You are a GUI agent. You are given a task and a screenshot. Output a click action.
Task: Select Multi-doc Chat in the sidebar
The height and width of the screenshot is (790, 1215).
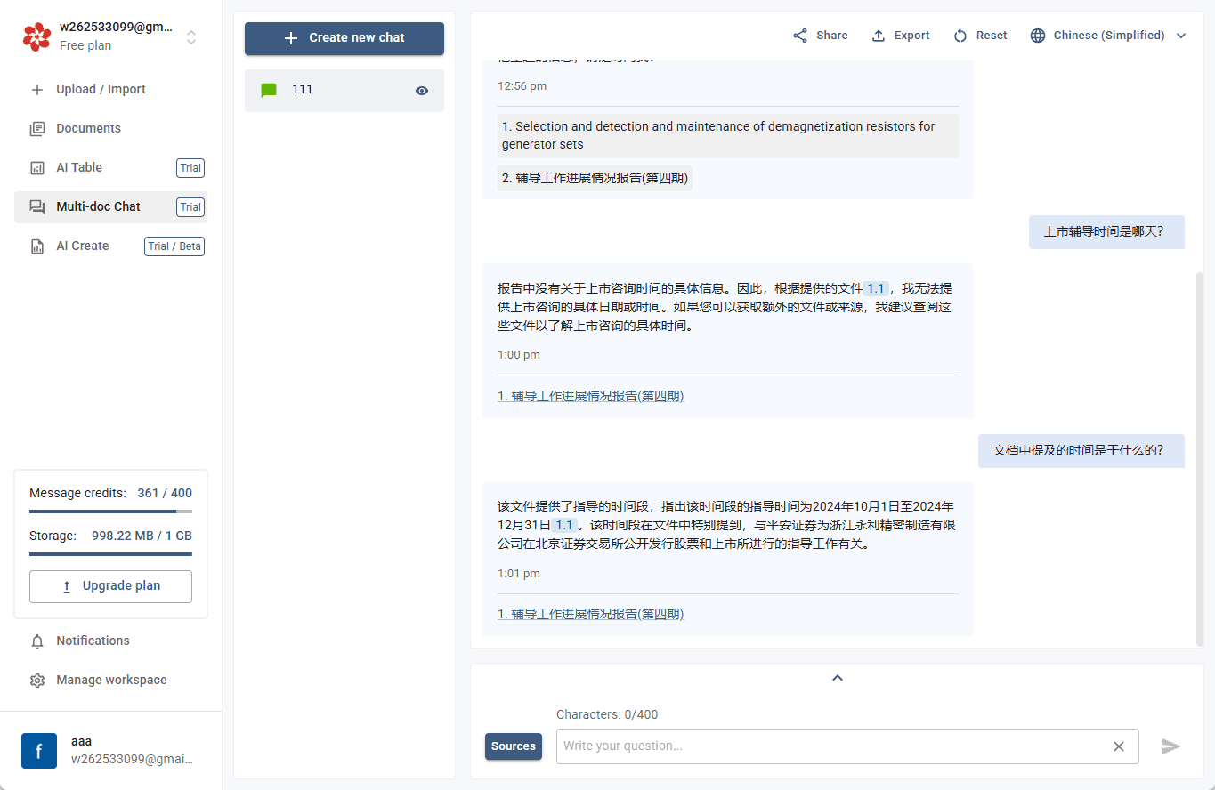pyautogui.click(x=110, y=207)
